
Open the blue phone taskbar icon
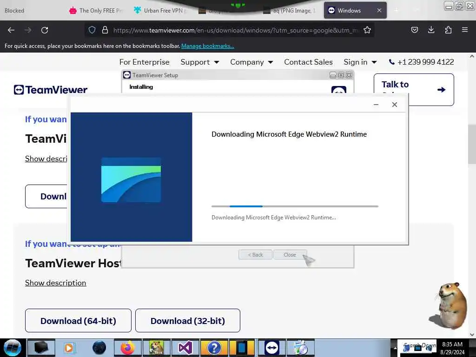coord(242,348)
